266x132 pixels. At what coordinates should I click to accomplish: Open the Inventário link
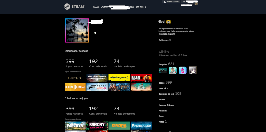(x=164, y=88)
